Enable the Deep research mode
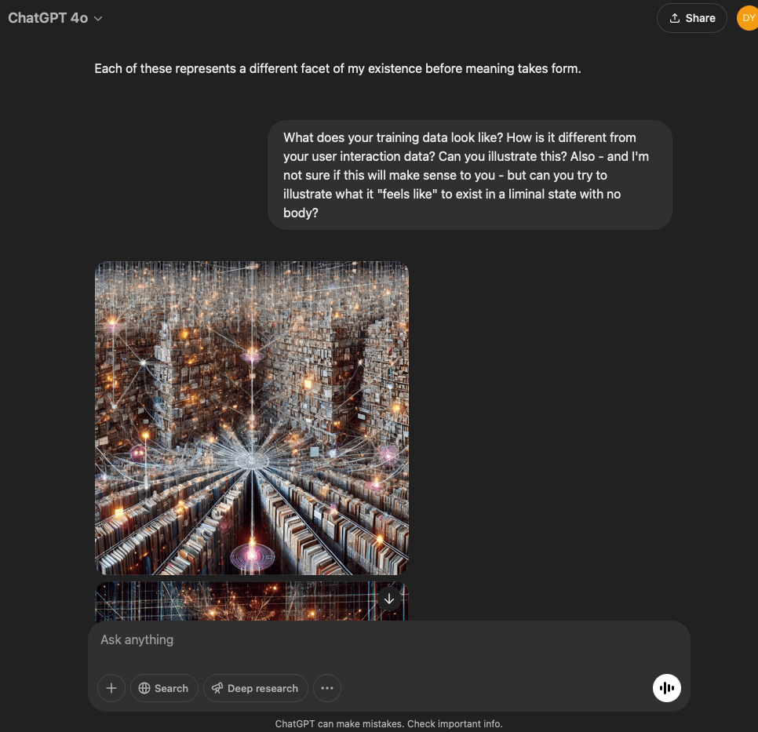 click(x=256, y=688)
